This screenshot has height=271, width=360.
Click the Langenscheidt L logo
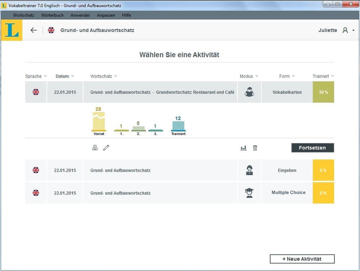[12, 30]
